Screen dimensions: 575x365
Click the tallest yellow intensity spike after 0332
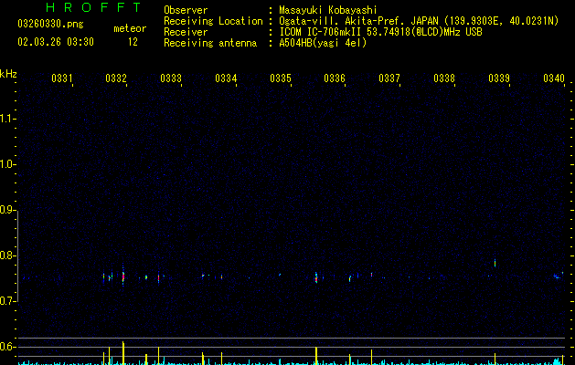pos(123,353)
